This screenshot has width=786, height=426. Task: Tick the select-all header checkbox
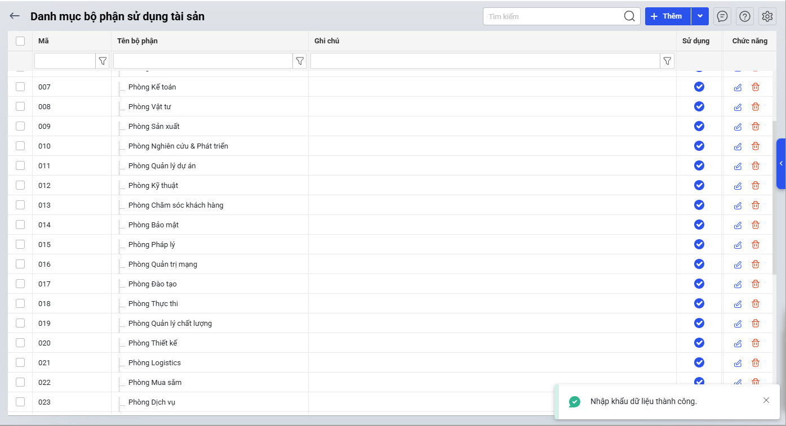click(20, 41)
